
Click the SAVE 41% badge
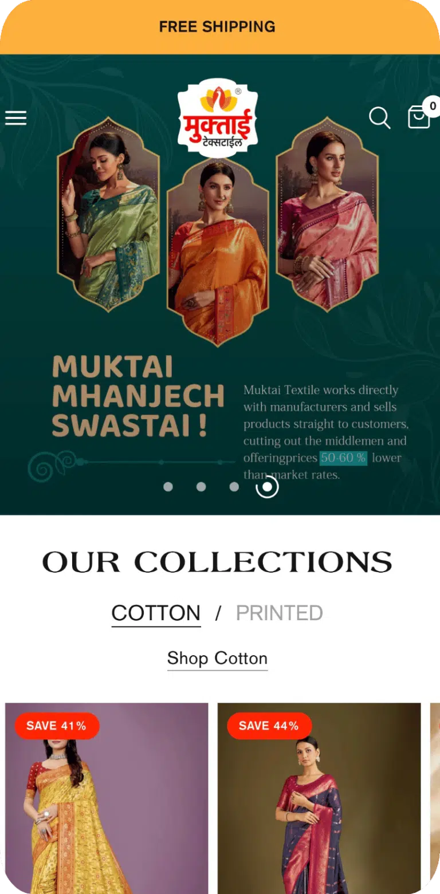click(x=57, y=726)
